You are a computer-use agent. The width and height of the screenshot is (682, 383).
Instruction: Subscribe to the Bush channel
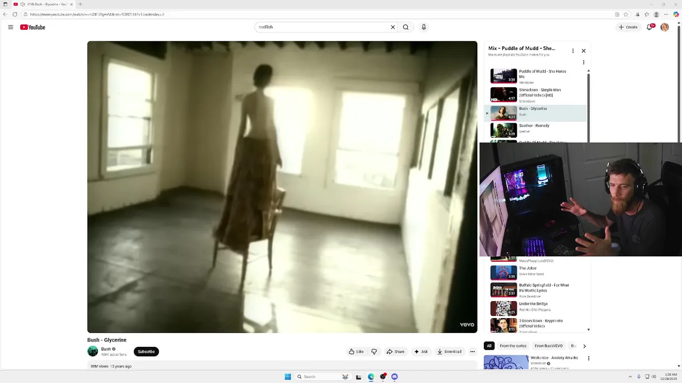[146, 352]
